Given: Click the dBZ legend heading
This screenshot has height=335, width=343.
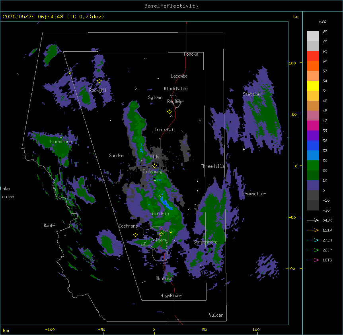Looking at the screenshot, I should (322, 21).
